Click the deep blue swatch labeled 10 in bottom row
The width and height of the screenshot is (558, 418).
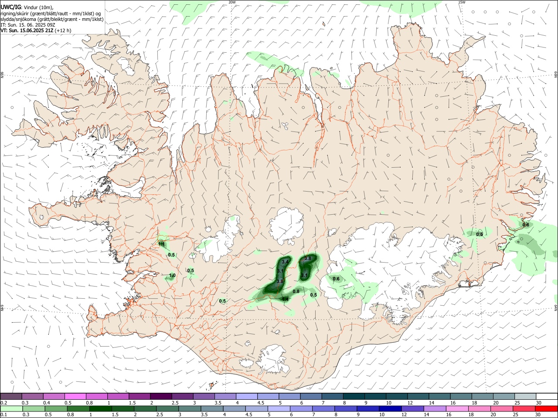coord(390,408)
